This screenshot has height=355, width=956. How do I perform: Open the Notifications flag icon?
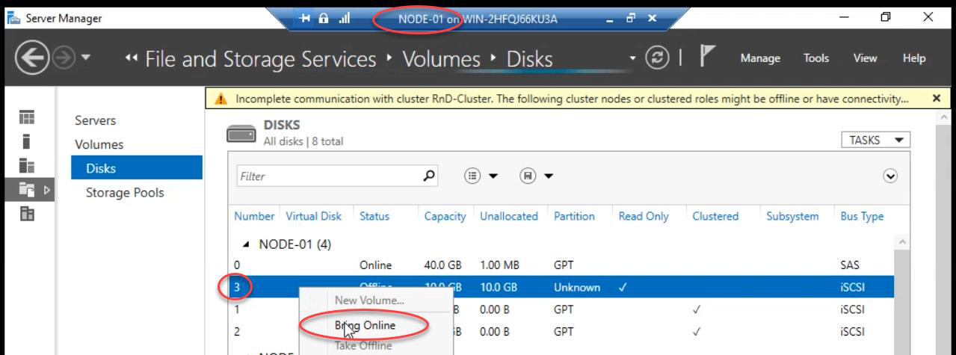[x=707, y=58]
